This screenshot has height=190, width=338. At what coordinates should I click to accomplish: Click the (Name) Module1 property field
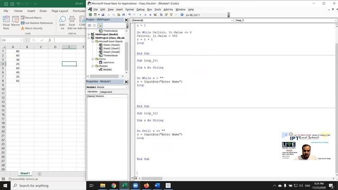[x=107, y=96]
